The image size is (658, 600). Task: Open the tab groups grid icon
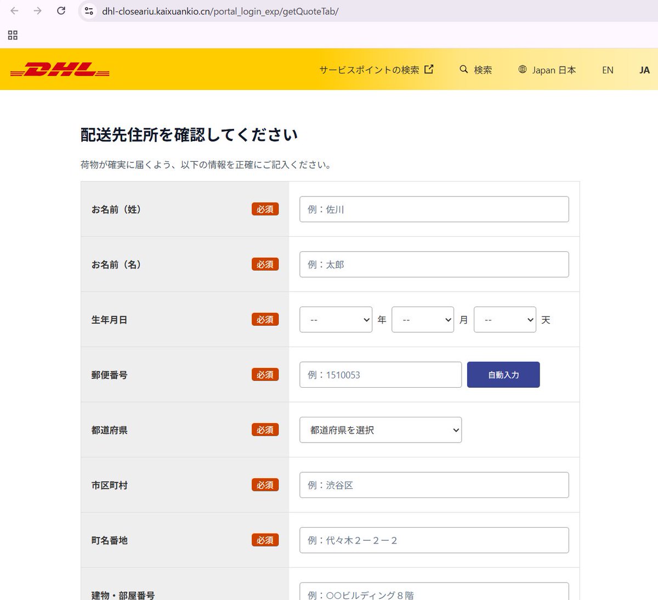[x=13, y=35]
